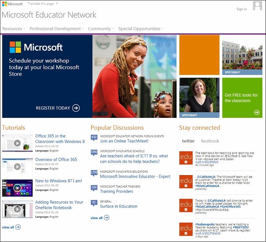This screenshot has height=242, width=266.
Task: Click edu icon beside Surface 3 tweet
Action: (186, 158)
